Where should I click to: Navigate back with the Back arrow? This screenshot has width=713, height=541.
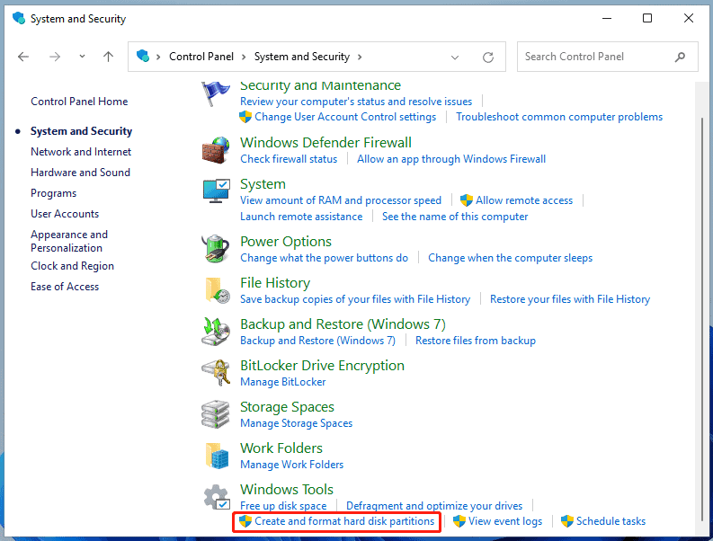(23, 57)
